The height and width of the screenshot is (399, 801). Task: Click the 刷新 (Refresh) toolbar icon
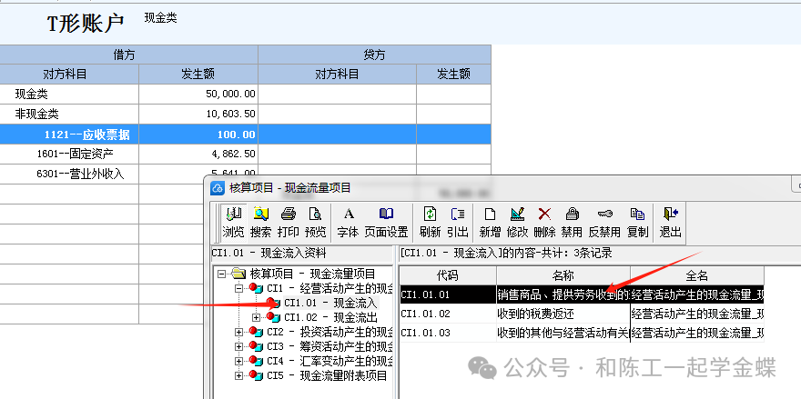430,222
